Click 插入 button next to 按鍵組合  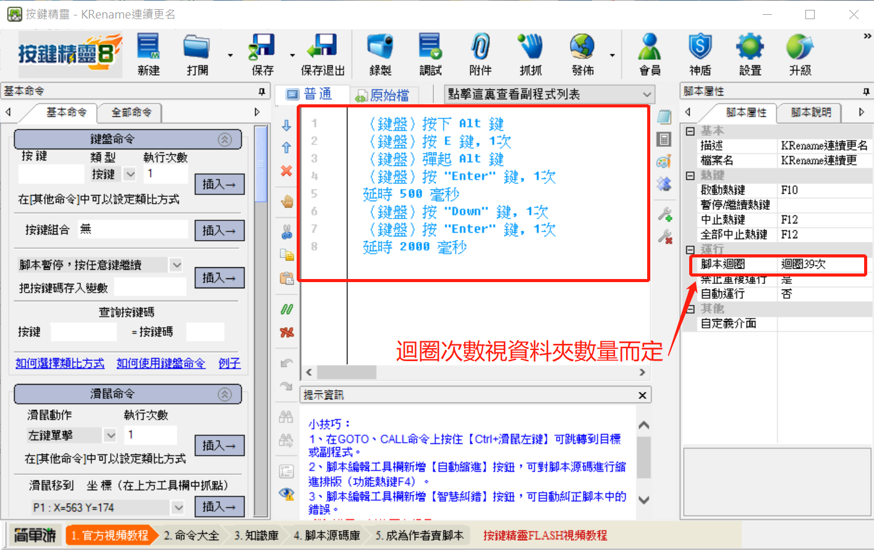tap(219, 230)
